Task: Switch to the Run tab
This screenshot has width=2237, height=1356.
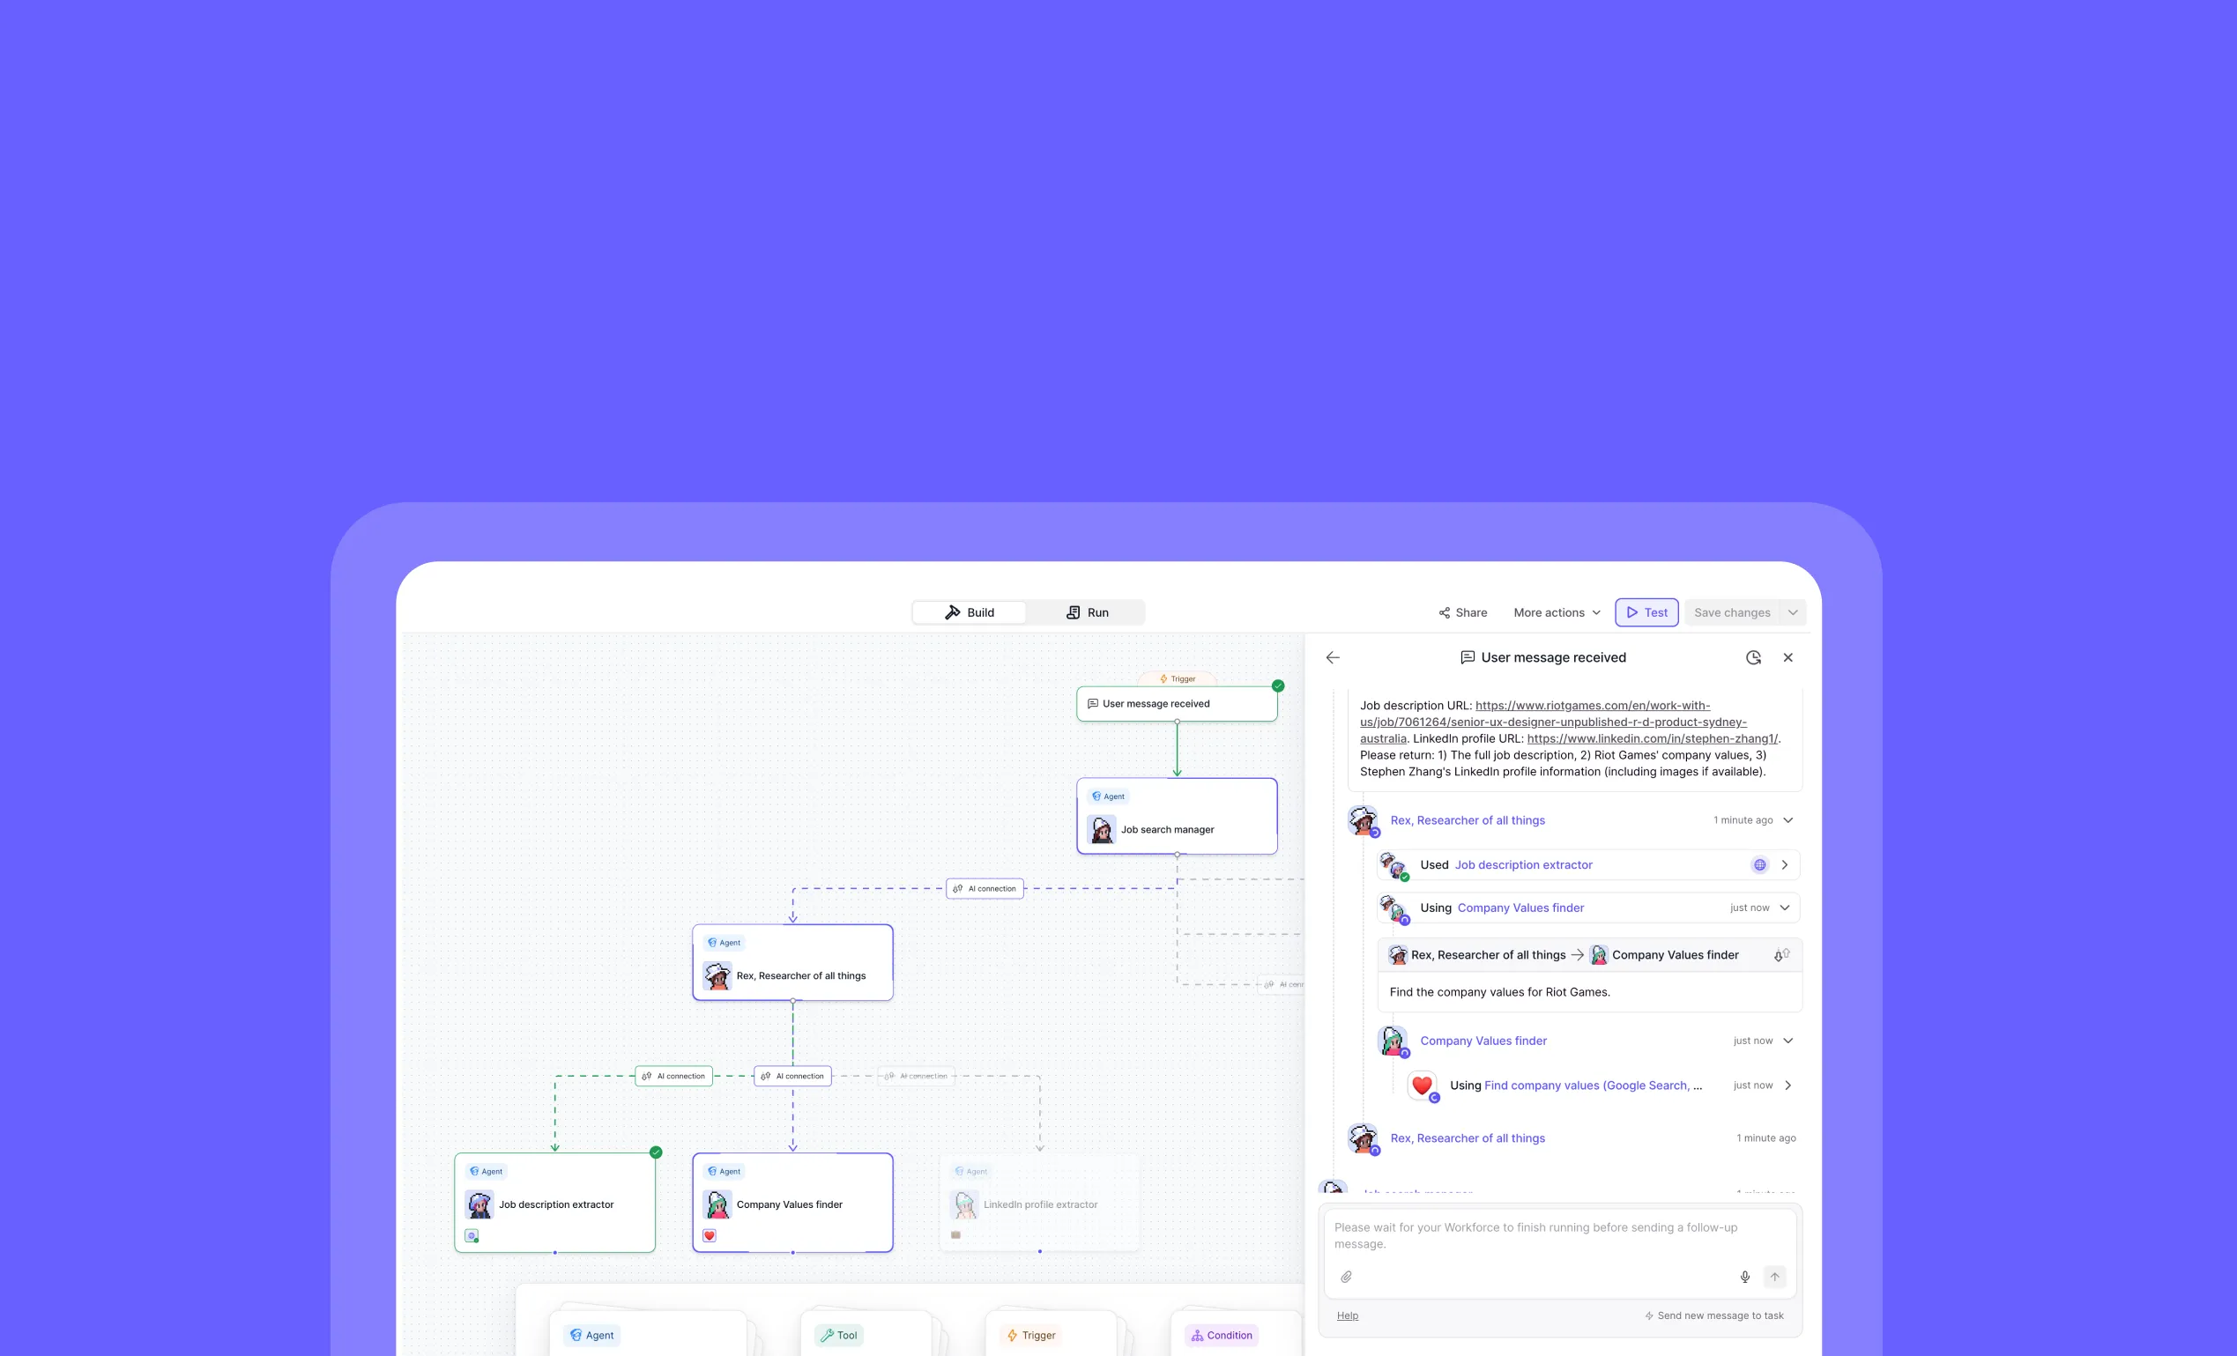Action: click(1087, 612)
